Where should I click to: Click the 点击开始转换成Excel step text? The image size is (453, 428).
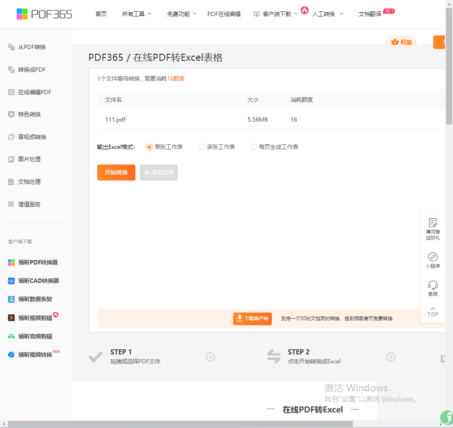(x=314, y=362)
